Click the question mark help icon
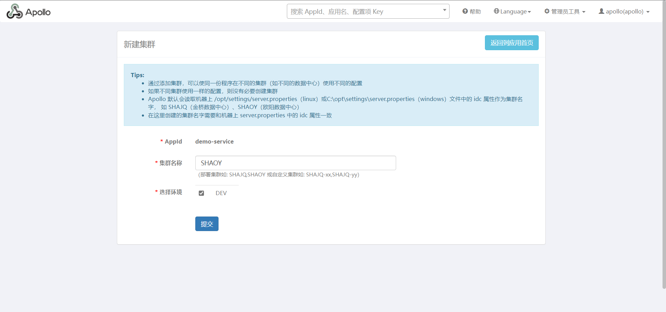Image resolution: width=666 pixels, height=312 pixels. 465,11
